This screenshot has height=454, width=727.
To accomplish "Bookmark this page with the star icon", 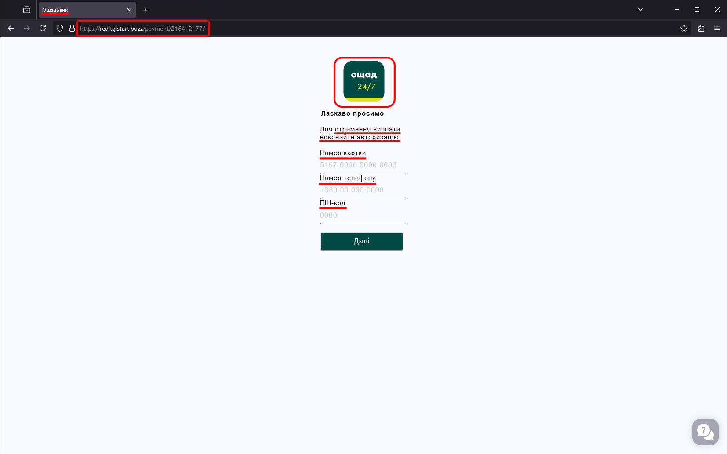I will point(684,28).
